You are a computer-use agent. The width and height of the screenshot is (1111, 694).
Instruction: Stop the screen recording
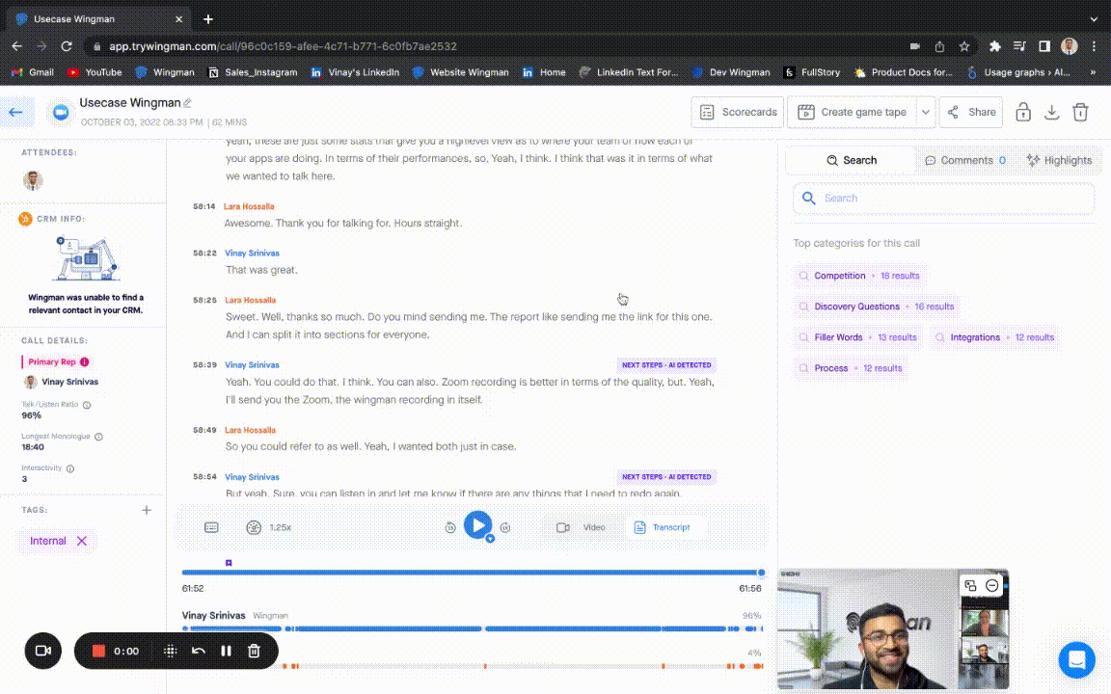click(98, 651)
